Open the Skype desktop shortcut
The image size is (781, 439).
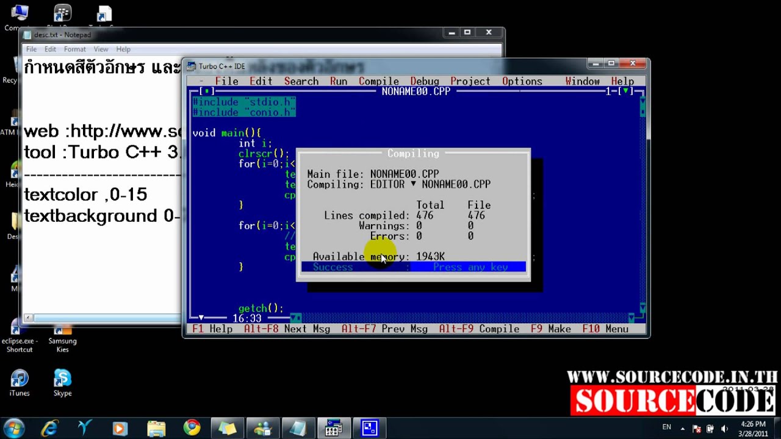(62, 383)
